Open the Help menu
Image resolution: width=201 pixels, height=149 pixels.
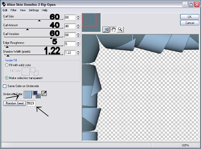[45, 10]
